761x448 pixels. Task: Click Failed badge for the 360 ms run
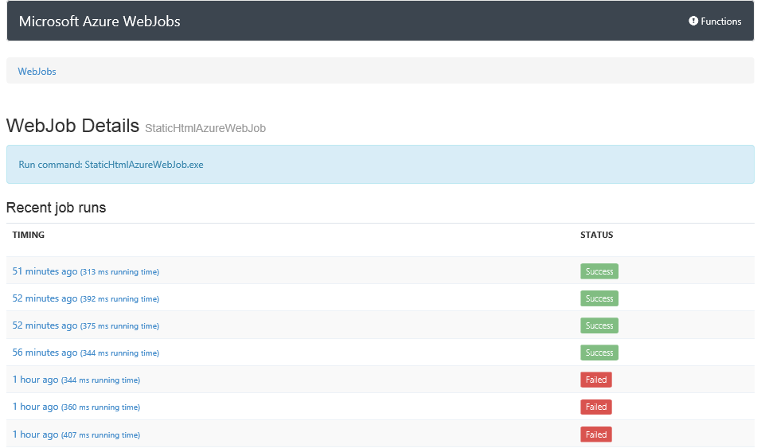[595, 407]
